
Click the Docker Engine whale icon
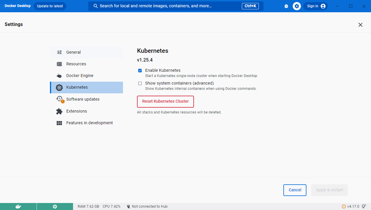[x=59, y=76]
